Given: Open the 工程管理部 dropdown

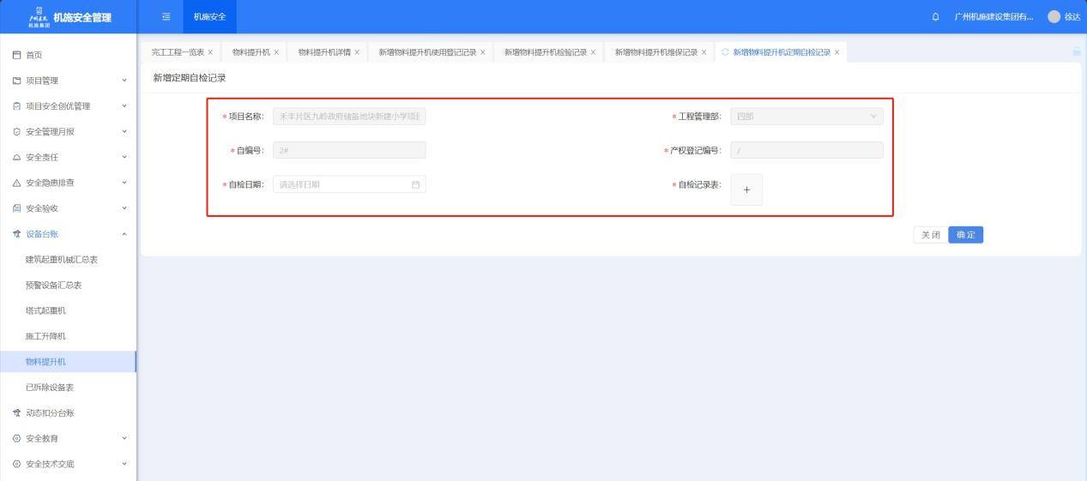Looking at the screenshot, I should 806,117.
